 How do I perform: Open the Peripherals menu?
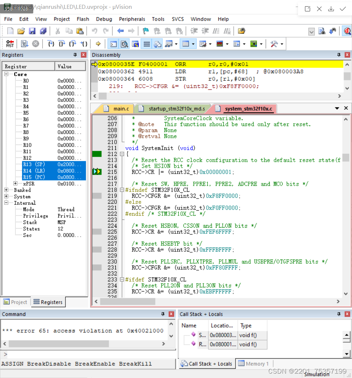[132, 19]
